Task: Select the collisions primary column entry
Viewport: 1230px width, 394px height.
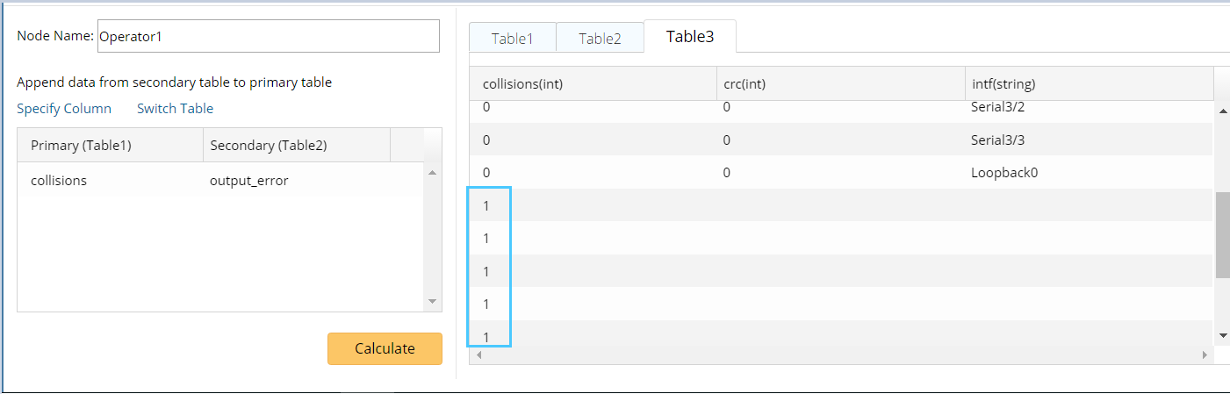Action: click(59, 181)
